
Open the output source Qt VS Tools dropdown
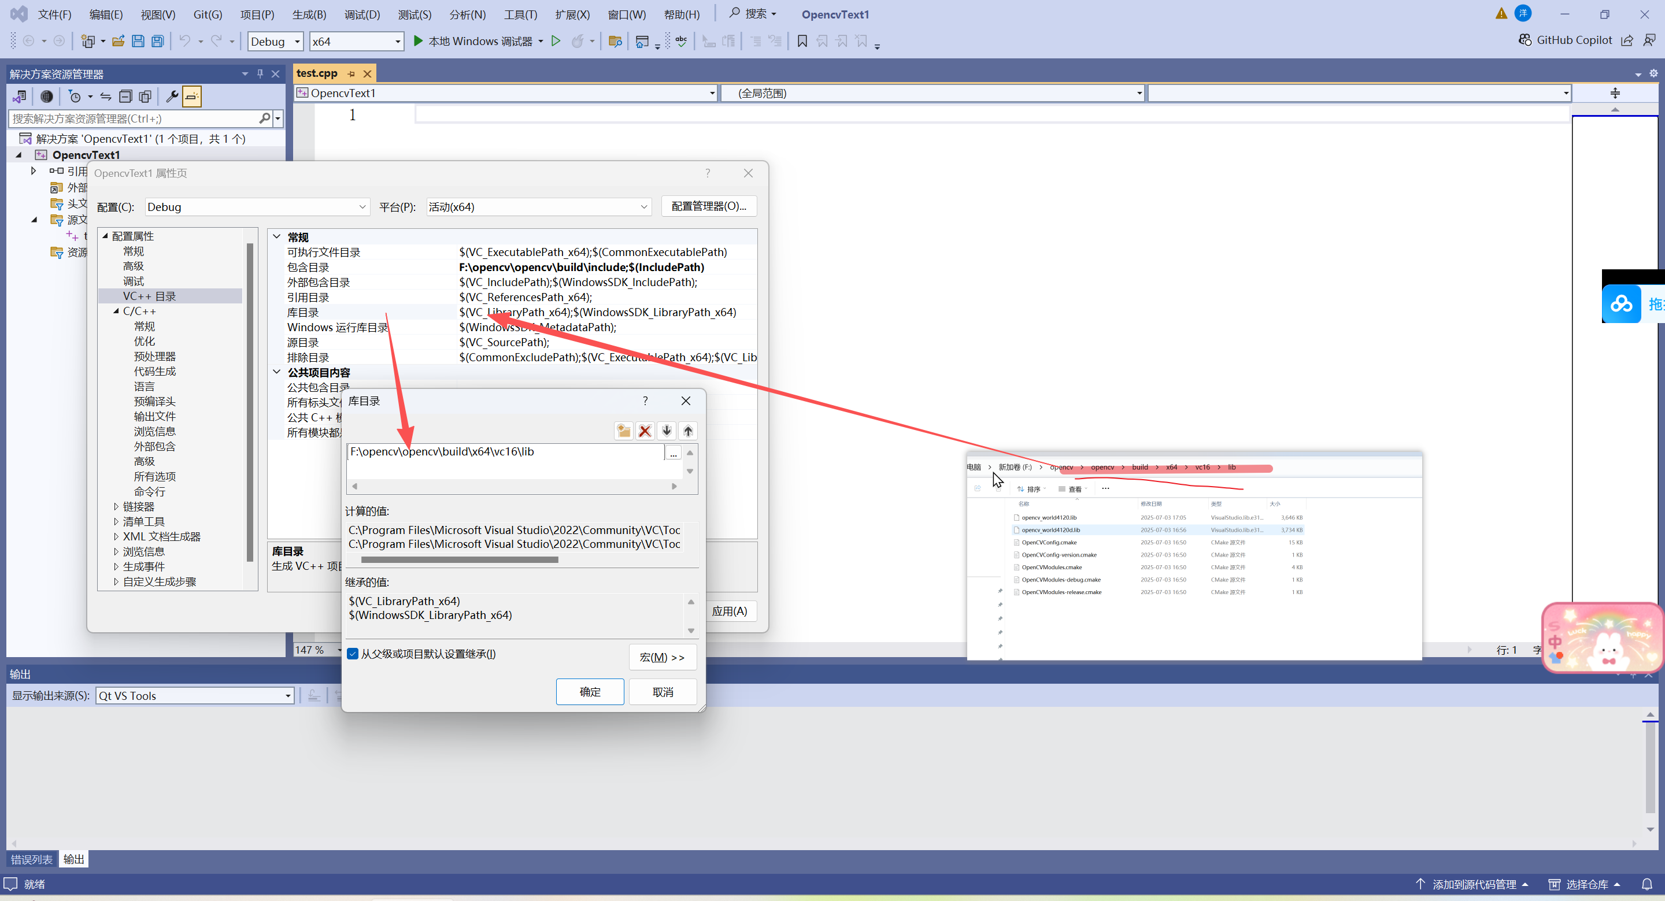[x=195, y=695]
